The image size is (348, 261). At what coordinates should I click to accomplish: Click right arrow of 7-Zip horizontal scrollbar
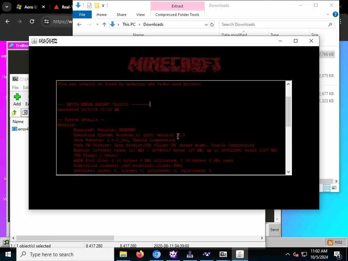pyautogui.click(x=262, y=238)
